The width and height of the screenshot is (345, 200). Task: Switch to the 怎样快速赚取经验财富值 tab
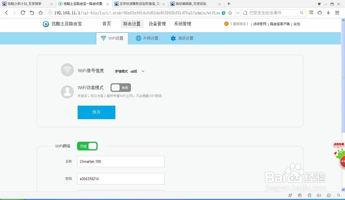[x=140, y=4]
